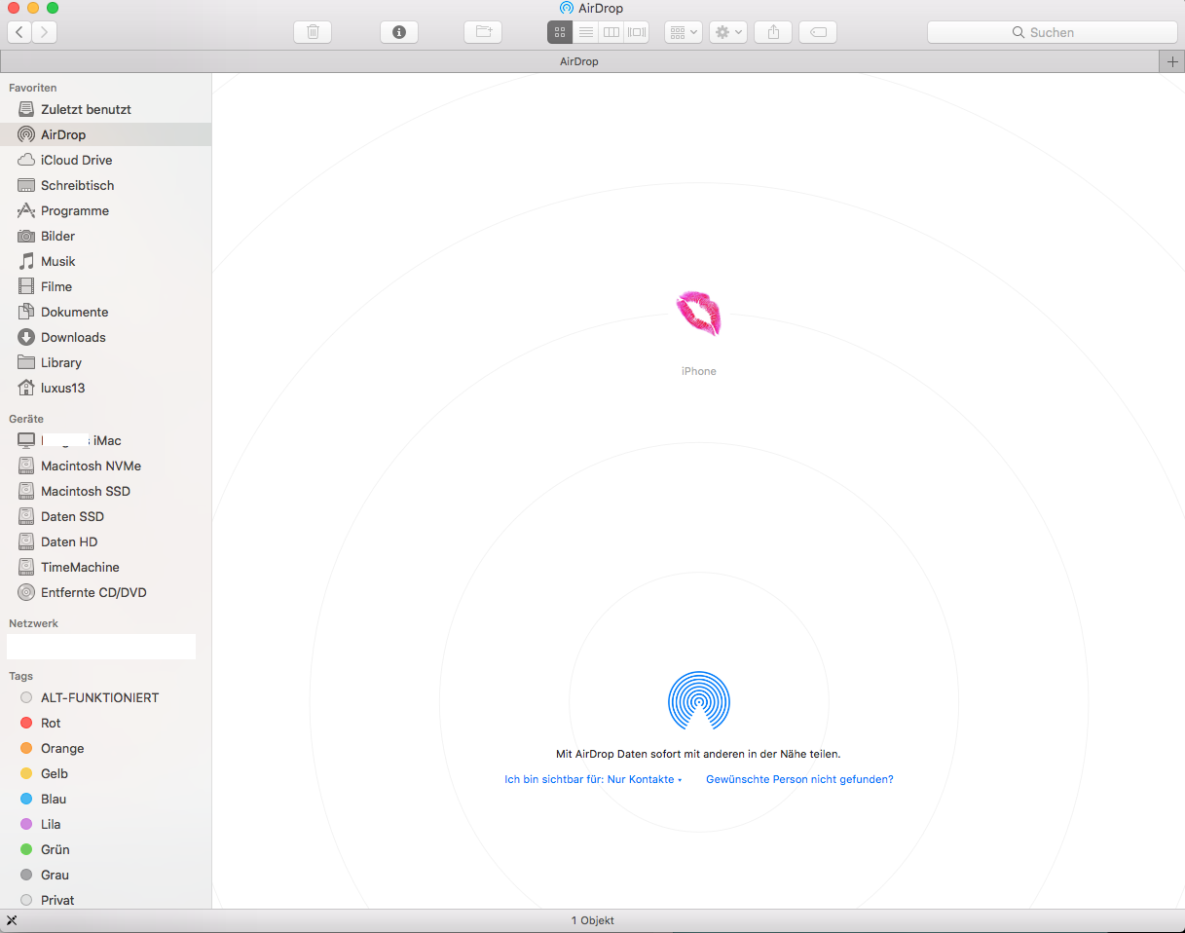Switch to list view mode
The image size is (1185, 933).
585,32
